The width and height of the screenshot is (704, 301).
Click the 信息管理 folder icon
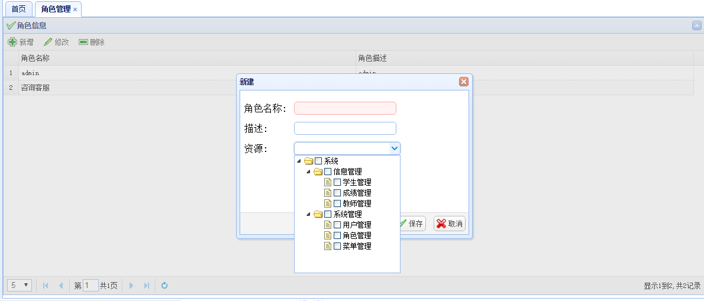point(318,172)
